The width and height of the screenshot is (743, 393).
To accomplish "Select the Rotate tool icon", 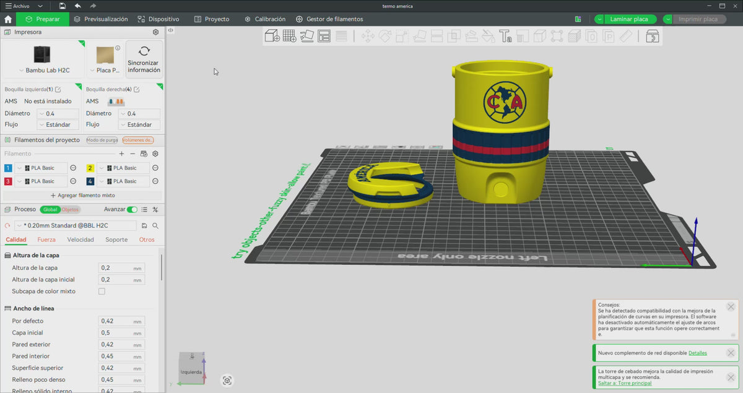I will tap(385, 36).
